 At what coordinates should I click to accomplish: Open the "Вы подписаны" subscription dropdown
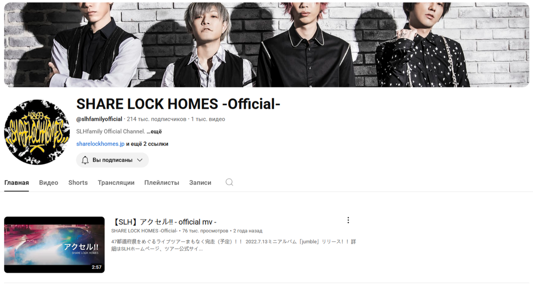[x=112, y=160]
